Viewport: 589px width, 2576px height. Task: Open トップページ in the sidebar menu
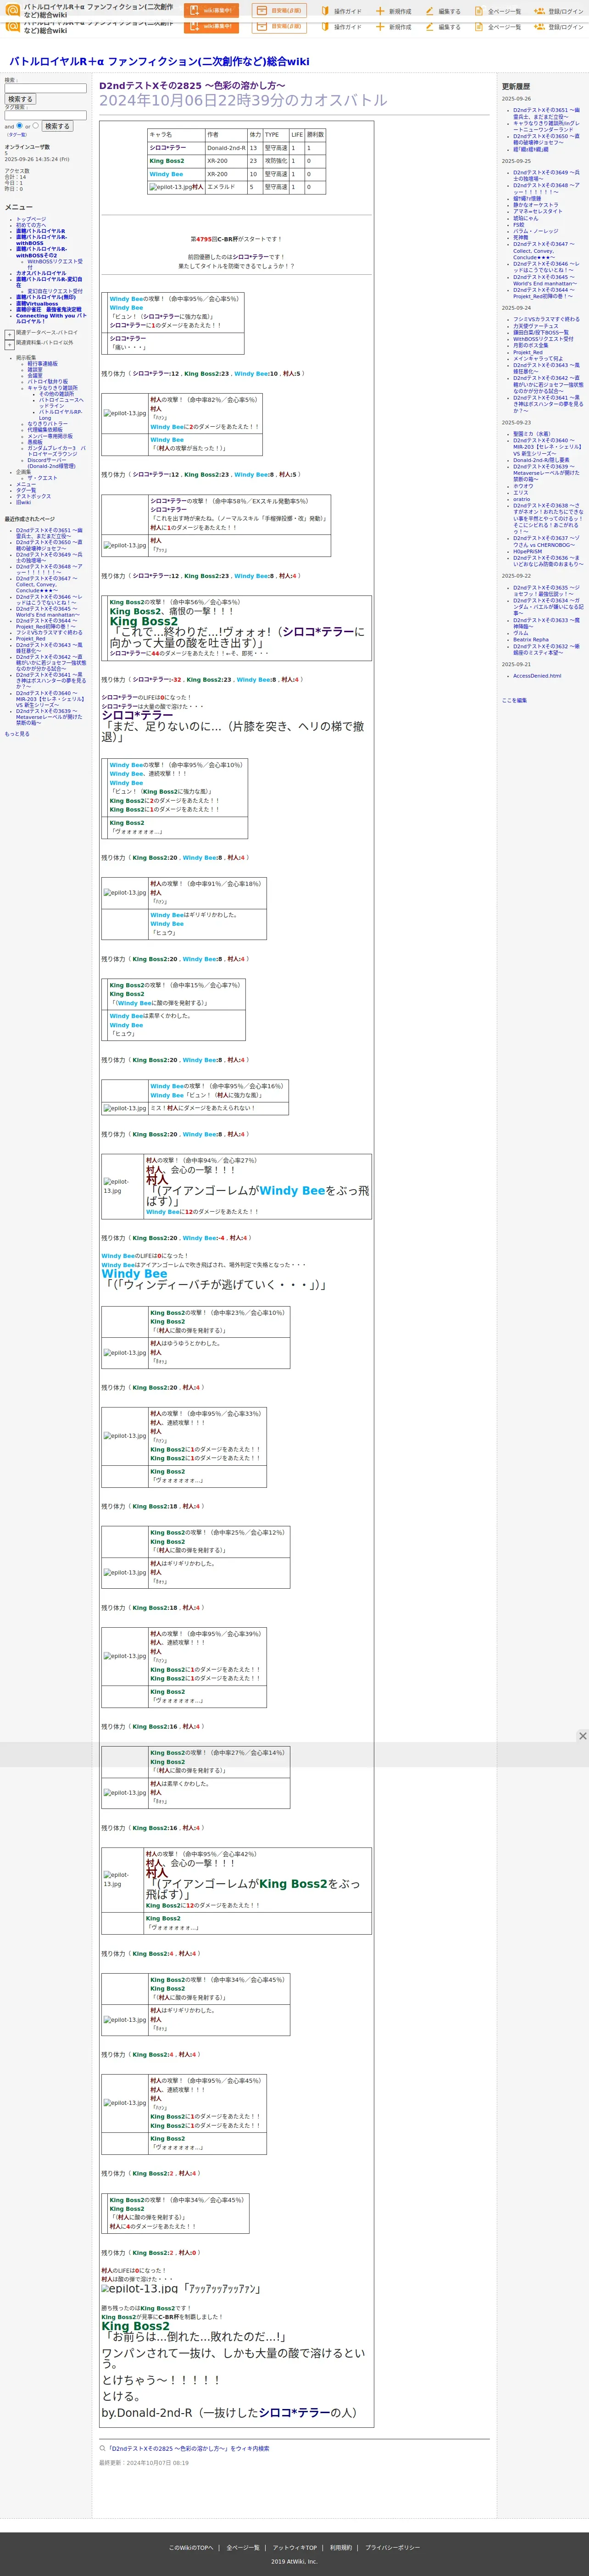[31, 219]
